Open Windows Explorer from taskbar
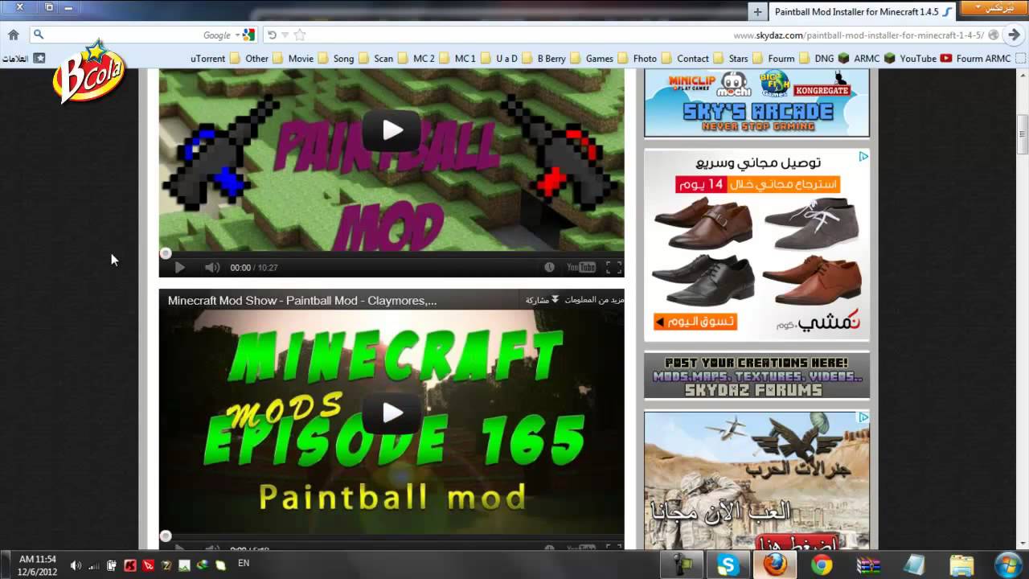Image resolution: width=1029 pixels, height=579 pixels. coord(961,565)
